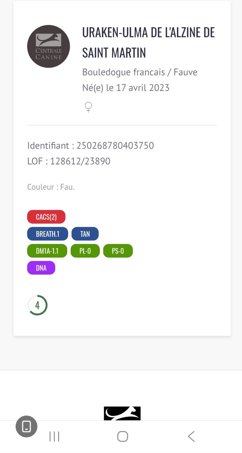Select the red CACS(2) badge

coord(46,217)
